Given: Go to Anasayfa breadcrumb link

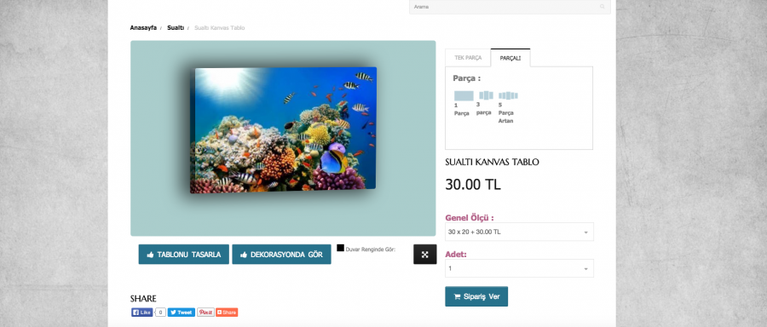Looking at the screenshot, I should 143,28.
